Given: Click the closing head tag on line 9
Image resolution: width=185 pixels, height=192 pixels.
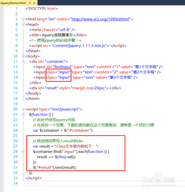Looking at the screenshot, I should pyautogui.click(x=33, y=51).
